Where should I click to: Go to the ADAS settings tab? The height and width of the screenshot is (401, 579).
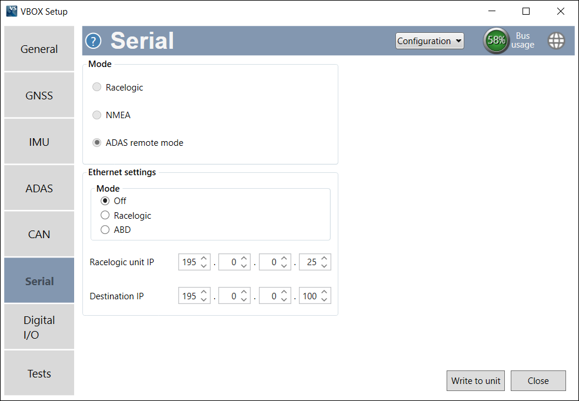click(39, 188)
